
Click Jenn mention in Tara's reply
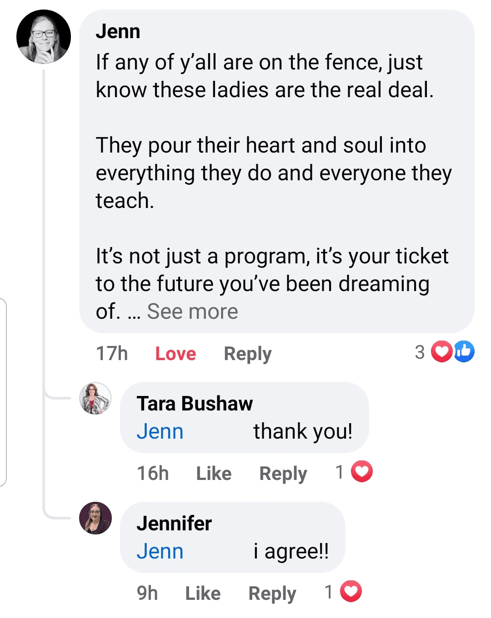[160, 431]
